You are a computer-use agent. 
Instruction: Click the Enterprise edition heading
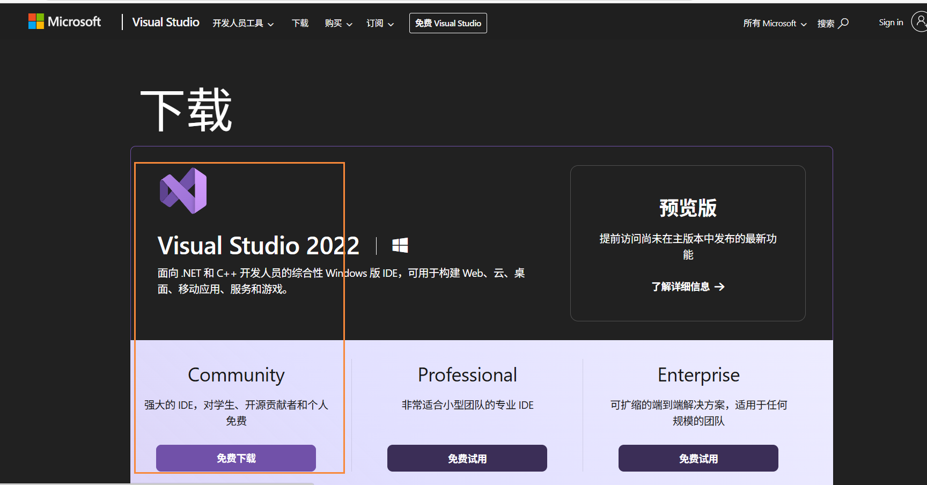click(698, 375)
